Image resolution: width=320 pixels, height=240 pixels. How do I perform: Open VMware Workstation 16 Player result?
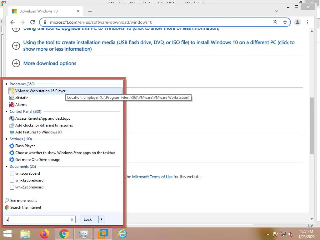pyautogui.click(x=65, y=91)
